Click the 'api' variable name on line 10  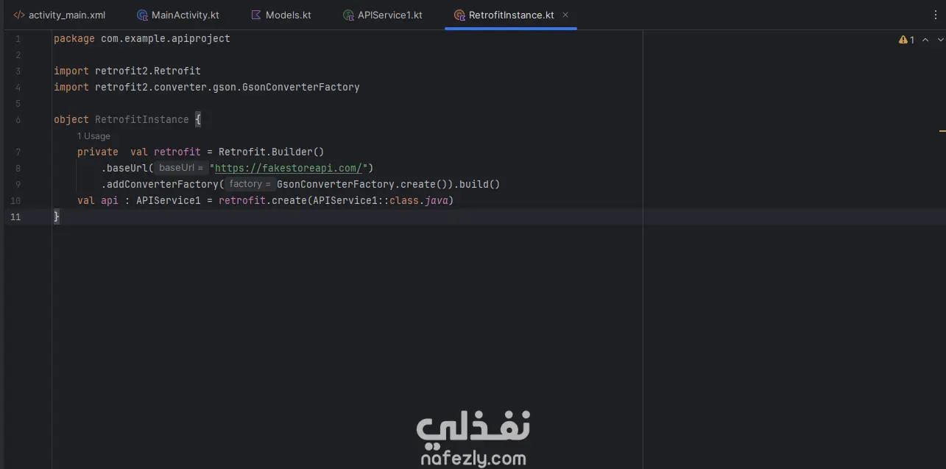point(110,200)
